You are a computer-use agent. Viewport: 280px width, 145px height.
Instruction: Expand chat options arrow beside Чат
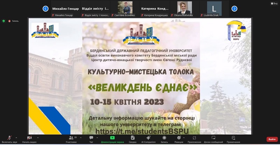point(97,138)
